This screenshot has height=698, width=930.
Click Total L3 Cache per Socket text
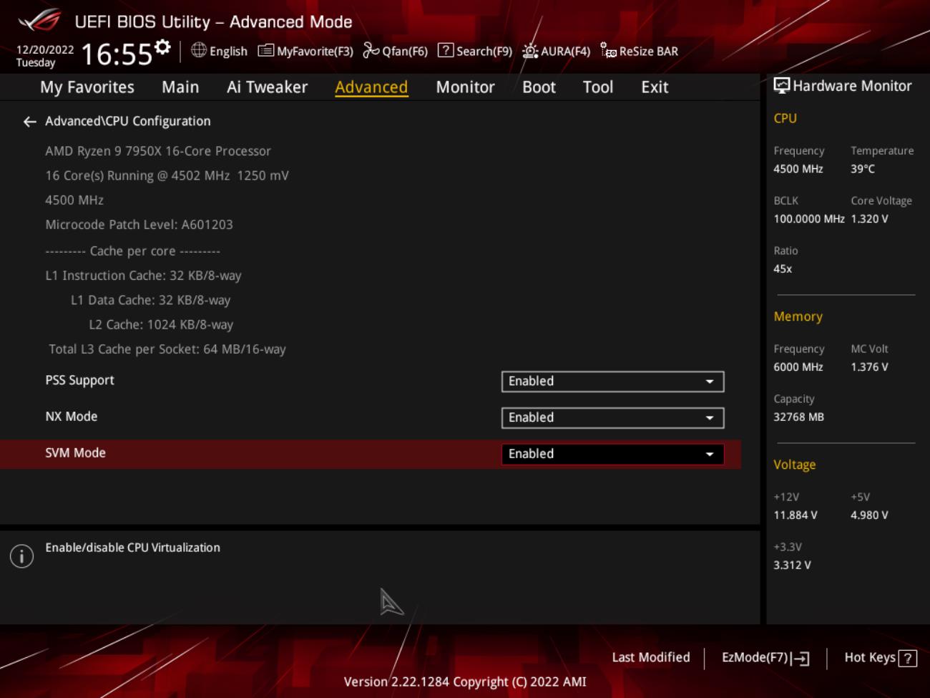[x=167, y=349]
